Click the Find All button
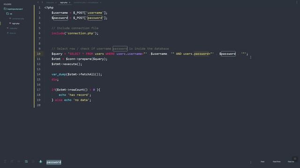The height and width of the screenshot is (168, 300). [291, 162]
